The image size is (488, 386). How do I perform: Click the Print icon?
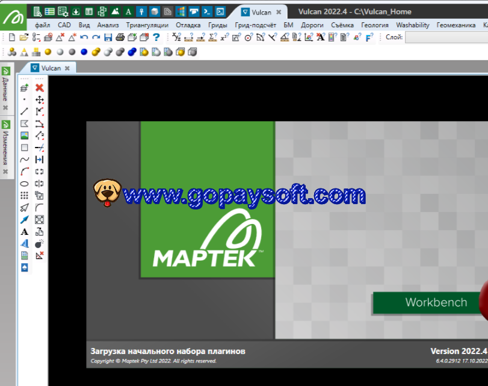click(x=120, y=37)
